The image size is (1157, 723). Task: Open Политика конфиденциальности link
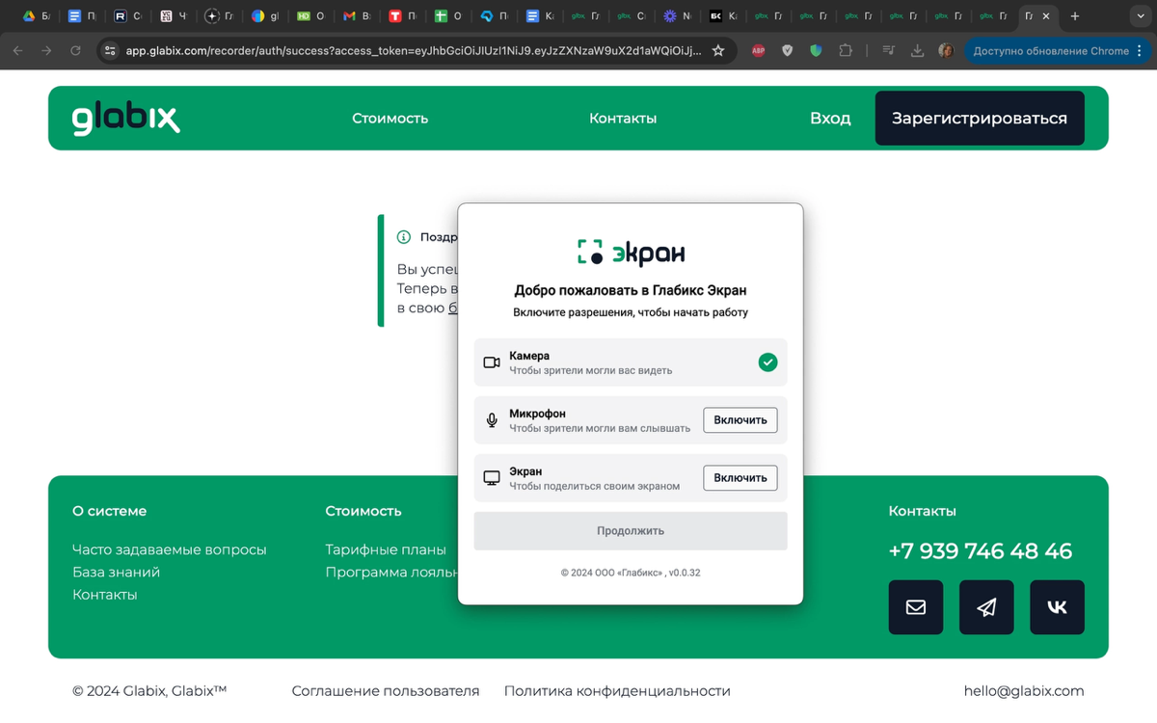[x=617, y=691]
